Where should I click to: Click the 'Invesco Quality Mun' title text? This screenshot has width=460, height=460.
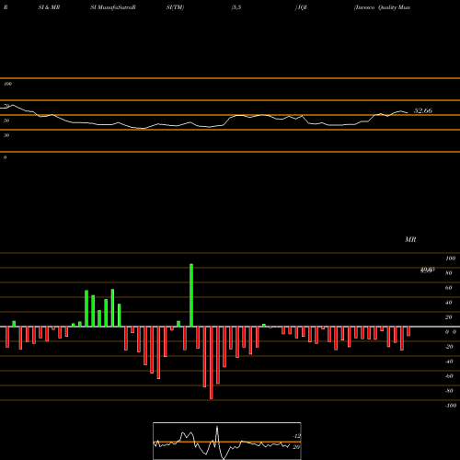point(382,7)
